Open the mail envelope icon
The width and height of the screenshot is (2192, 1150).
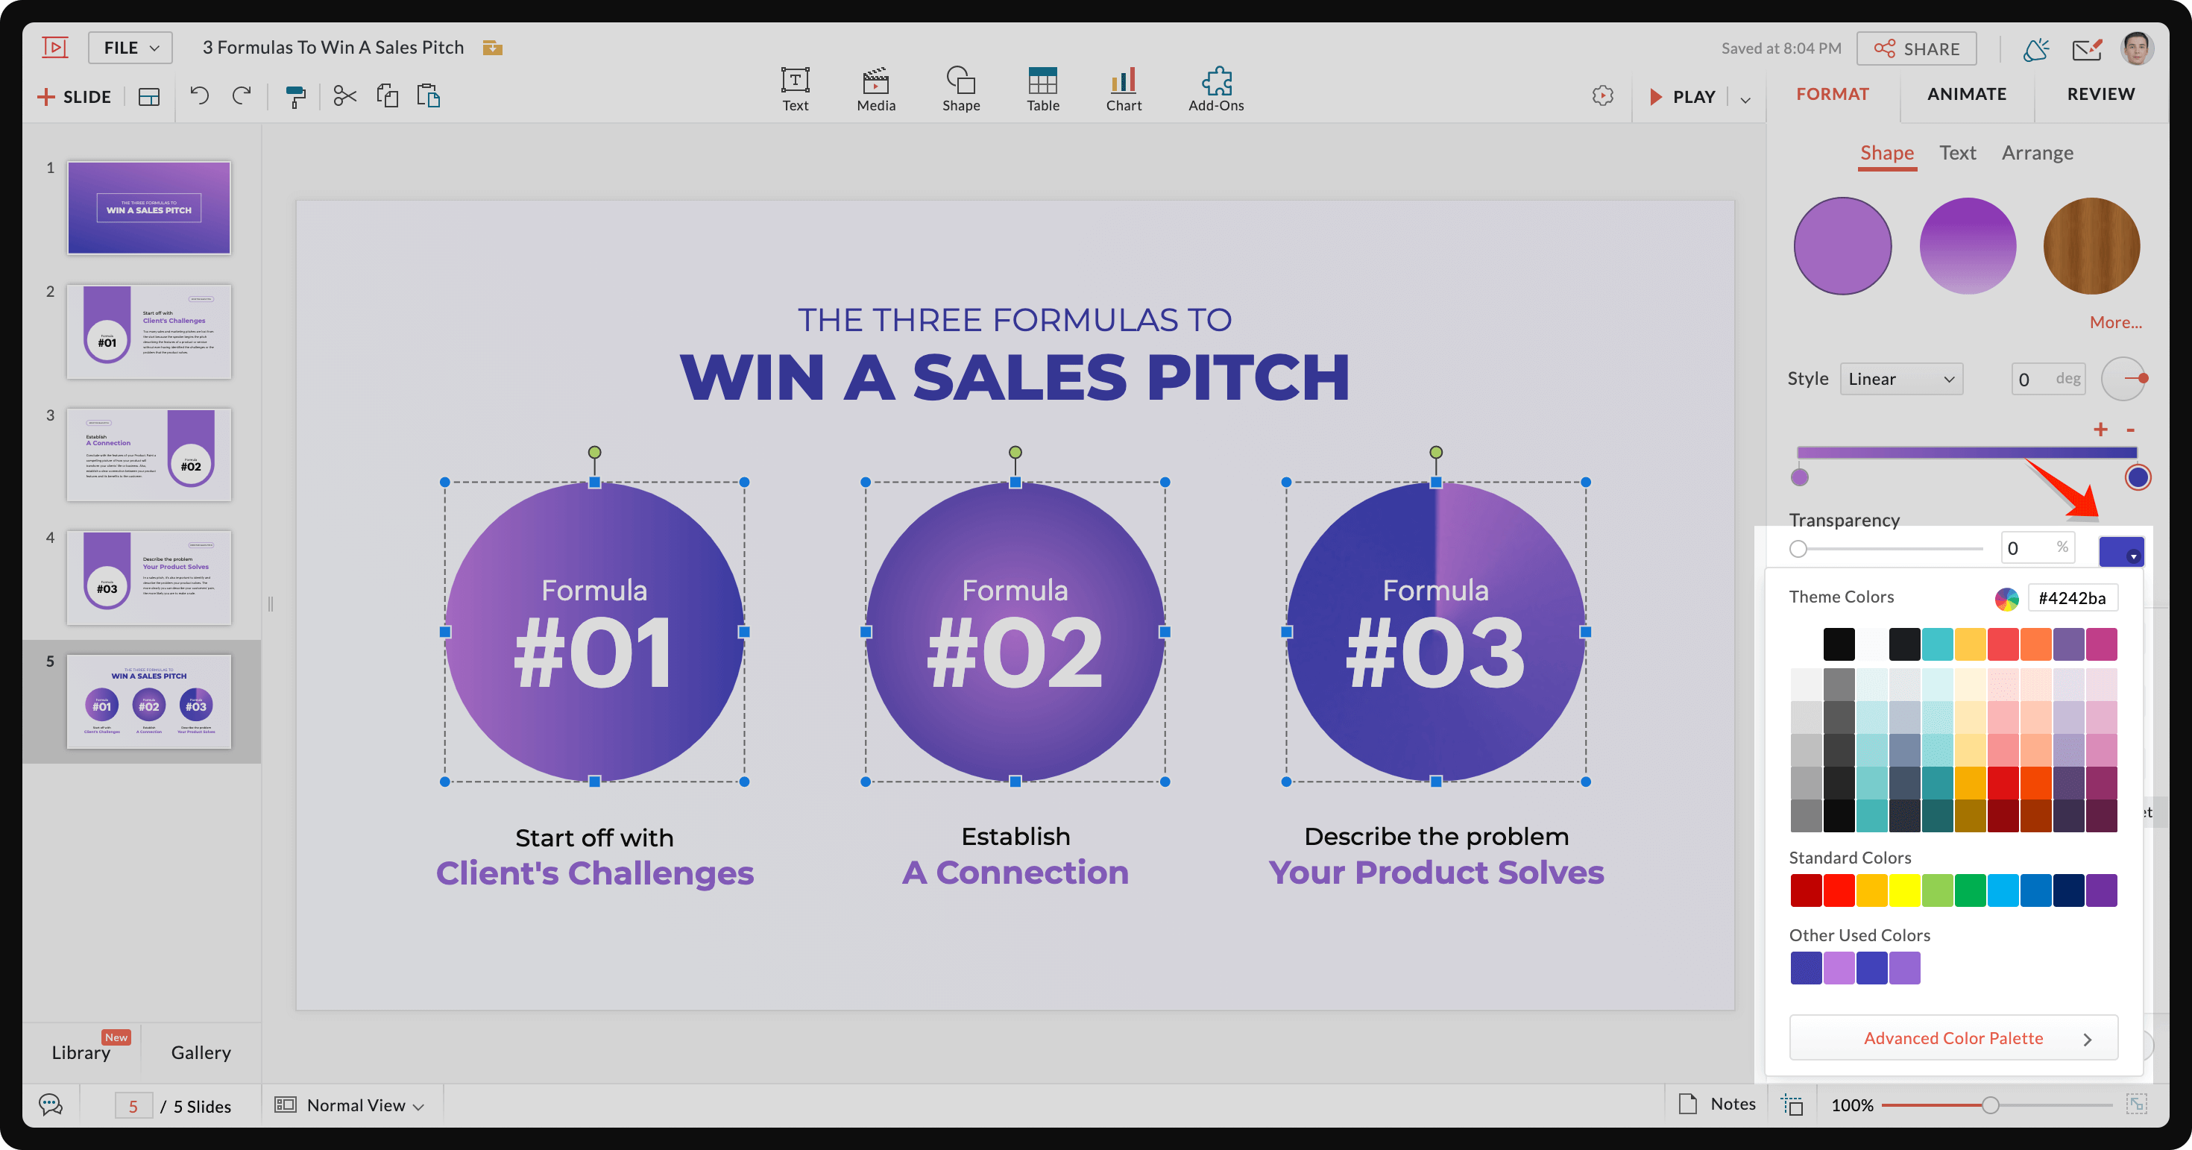[2086, 49]
